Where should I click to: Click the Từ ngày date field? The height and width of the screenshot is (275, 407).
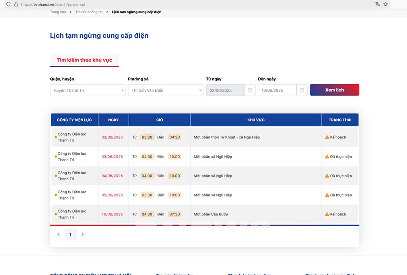(x=225, y=90)
